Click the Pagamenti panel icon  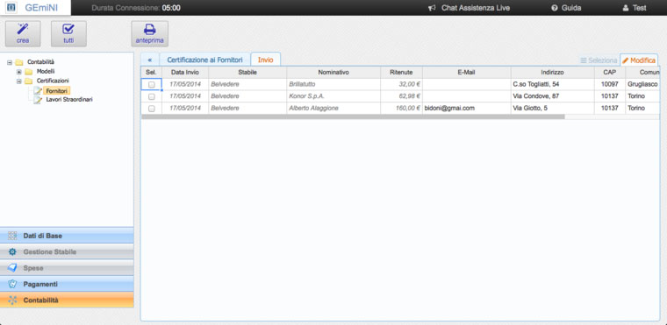[13, 284]
